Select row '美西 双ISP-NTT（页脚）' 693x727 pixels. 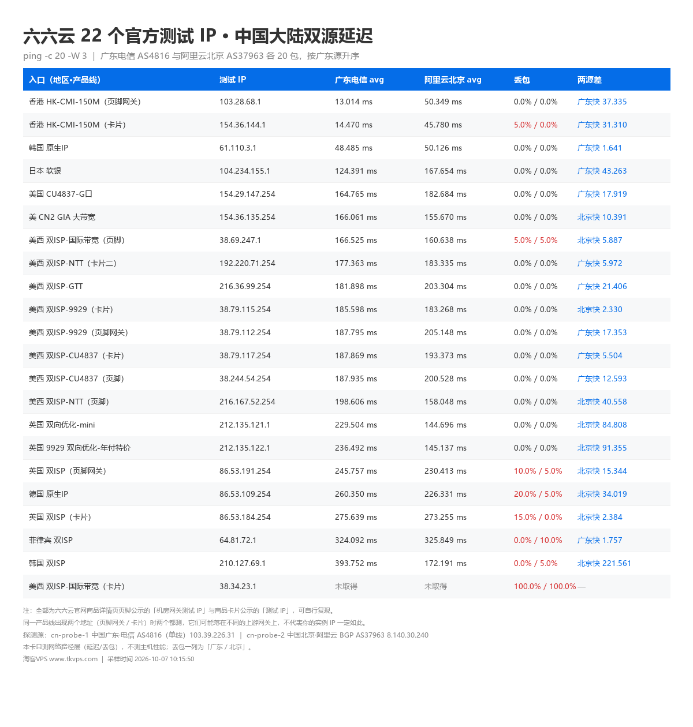click(x=346, y=402)
